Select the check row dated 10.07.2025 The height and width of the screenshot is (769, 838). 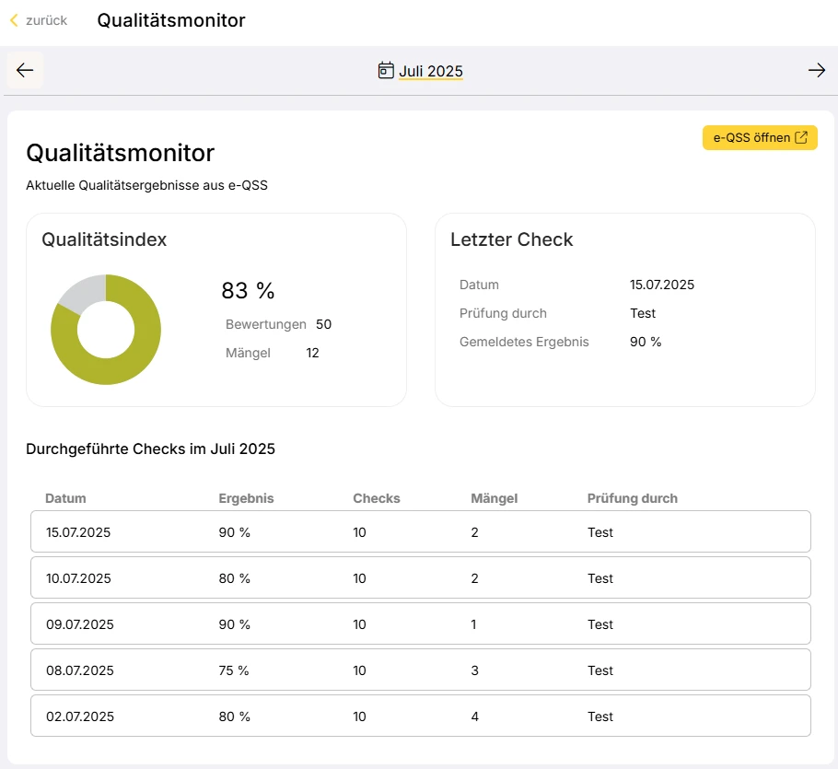coord(420,578)
